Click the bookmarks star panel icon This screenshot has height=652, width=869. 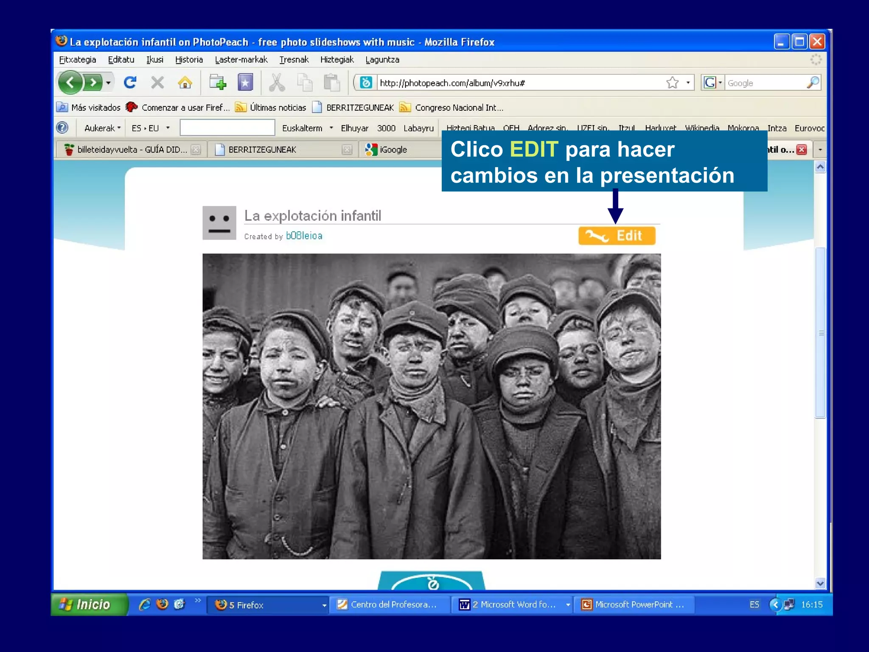[x=245, y=82]
